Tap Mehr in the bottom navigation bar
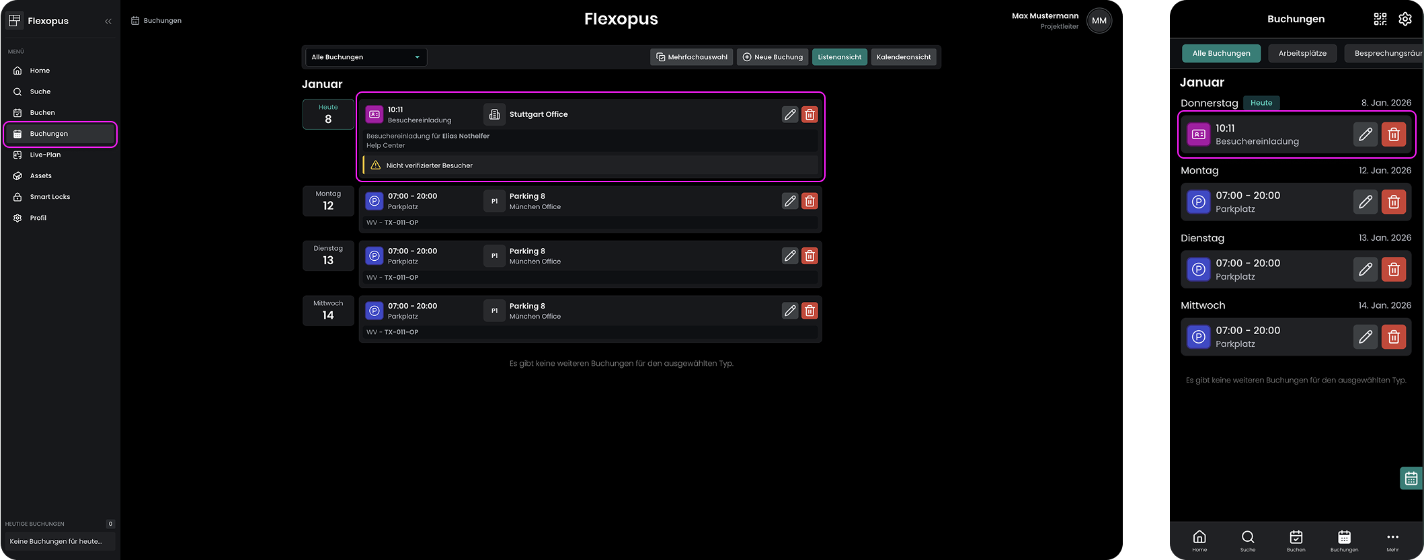1424x560 pixels. (1392, 541)
